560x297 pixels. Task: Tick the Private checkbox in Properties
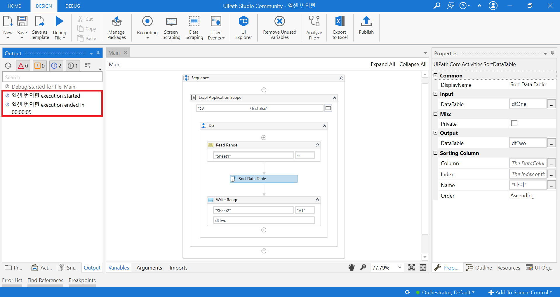point(514,123)
